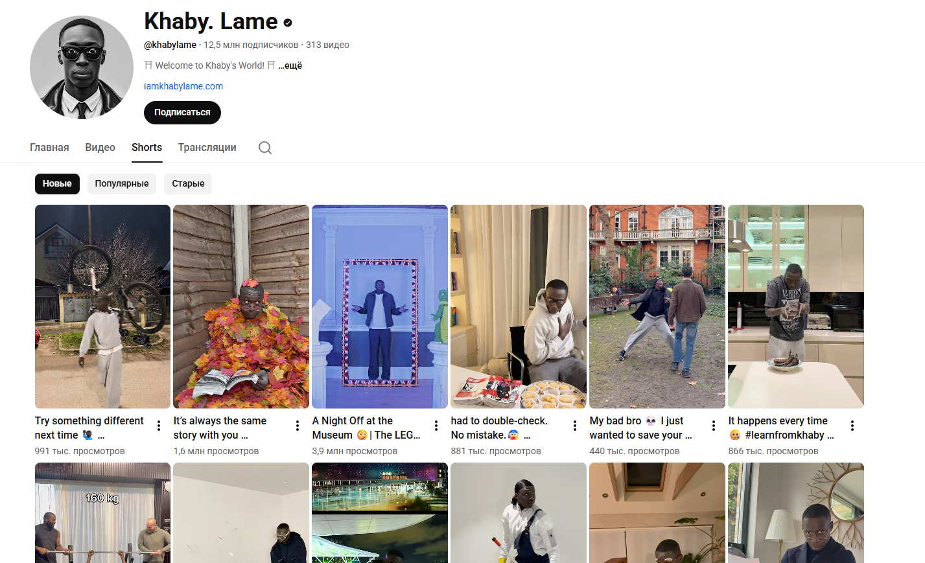Expand channel description with '...ещё'
925x563 pixels.
pyautogui.click(x=290, y=65)
